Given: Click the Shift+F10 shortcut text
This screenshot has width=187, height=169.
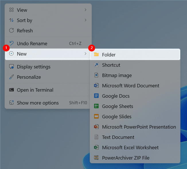Looking at the screenshot, I should click(78, 103).
